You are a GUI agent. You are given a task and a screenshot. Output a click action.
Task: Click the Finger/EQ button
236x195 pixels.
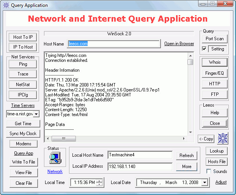215,73
